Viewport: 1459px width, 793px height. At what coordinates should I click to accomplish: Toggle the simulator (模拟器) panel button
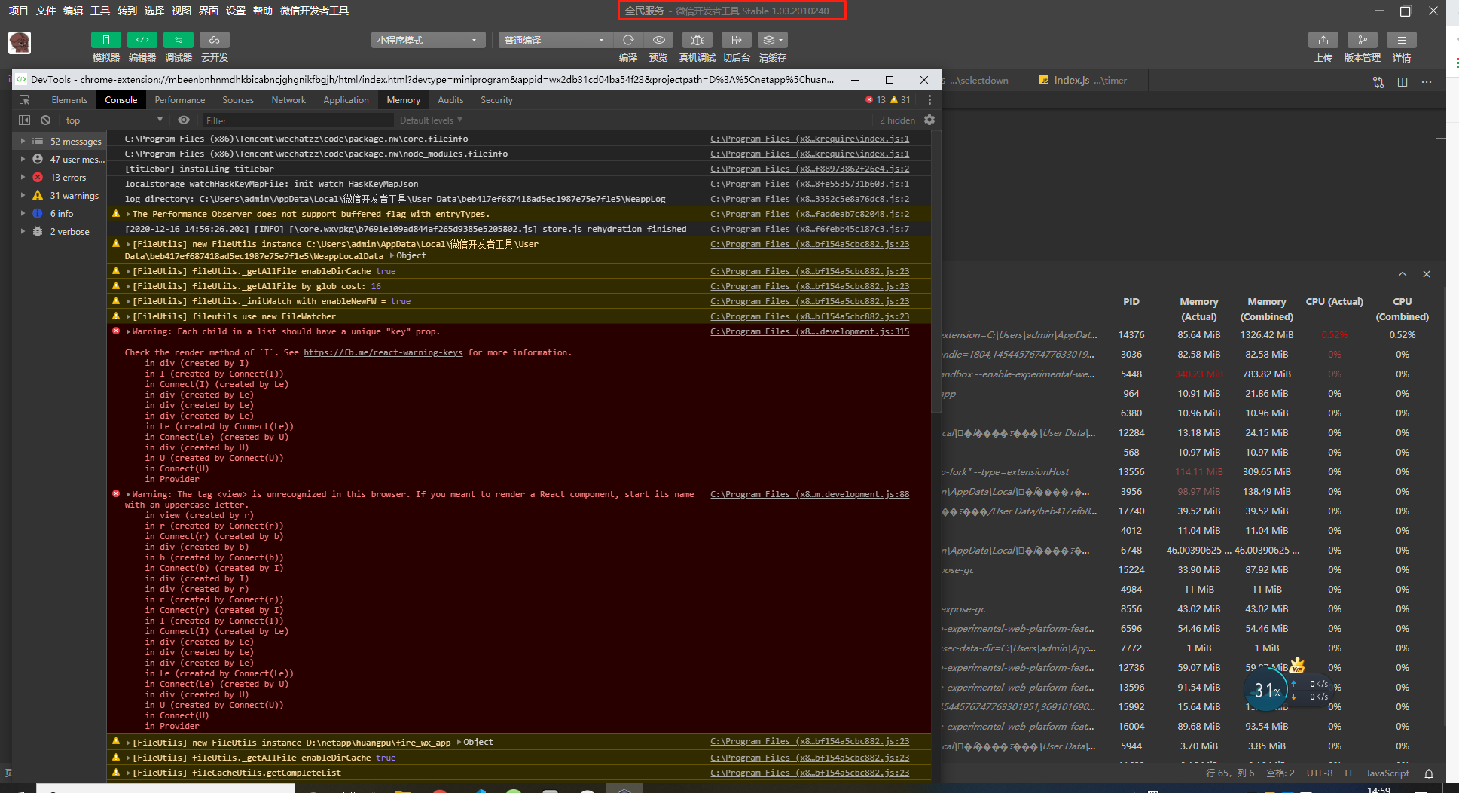105,40
